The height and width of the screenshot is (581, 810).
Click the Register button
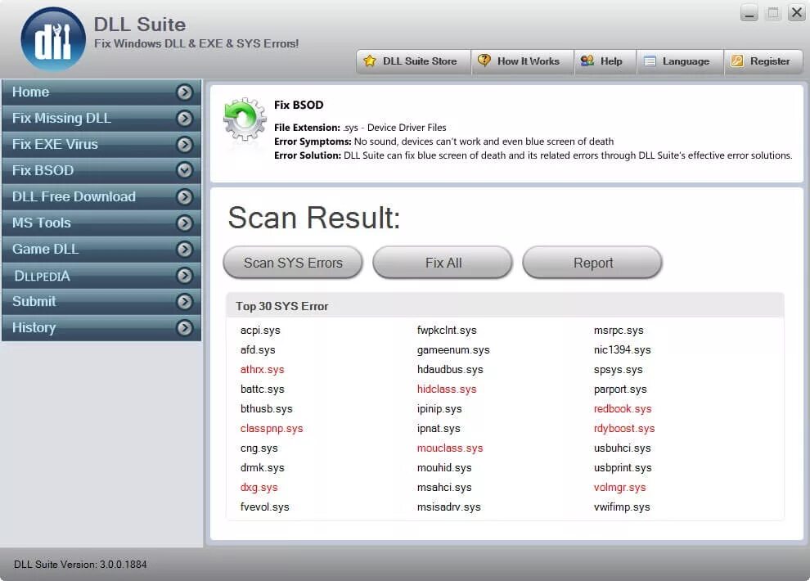click(763, 61)
